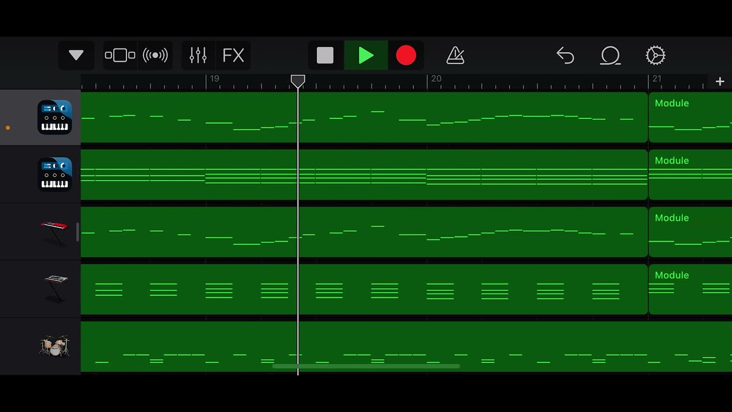Open the FX panel
Viewport: 732px width, 412px height.
(x=233, y=56)
